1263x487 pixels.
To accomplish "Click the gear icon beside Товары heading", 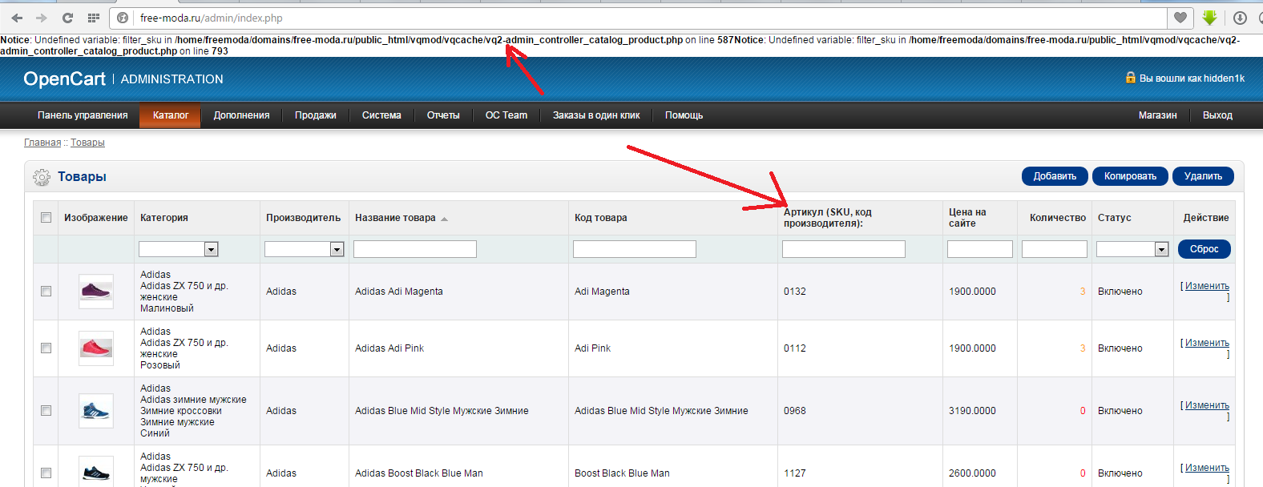I will click(x=42, y=177).
